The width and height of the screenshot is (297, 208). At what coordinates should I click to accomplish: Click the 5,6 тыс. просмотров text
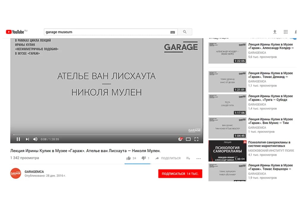point(262,57)
